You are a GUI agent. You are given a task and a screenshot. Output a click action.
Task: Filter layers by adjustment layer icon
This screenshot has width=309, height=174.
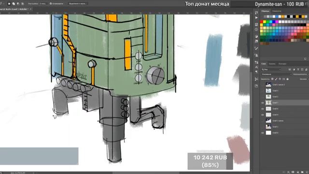(x=294, y=70)
